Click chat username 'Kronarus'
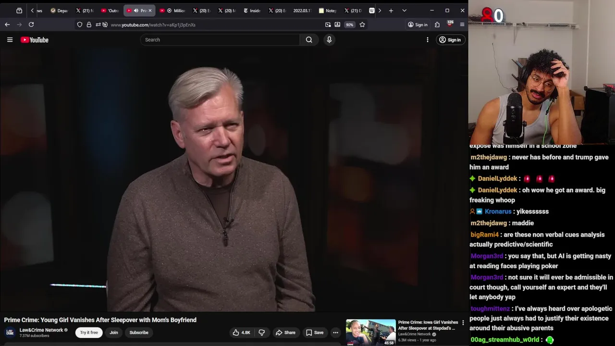 (x=498, y=211)
